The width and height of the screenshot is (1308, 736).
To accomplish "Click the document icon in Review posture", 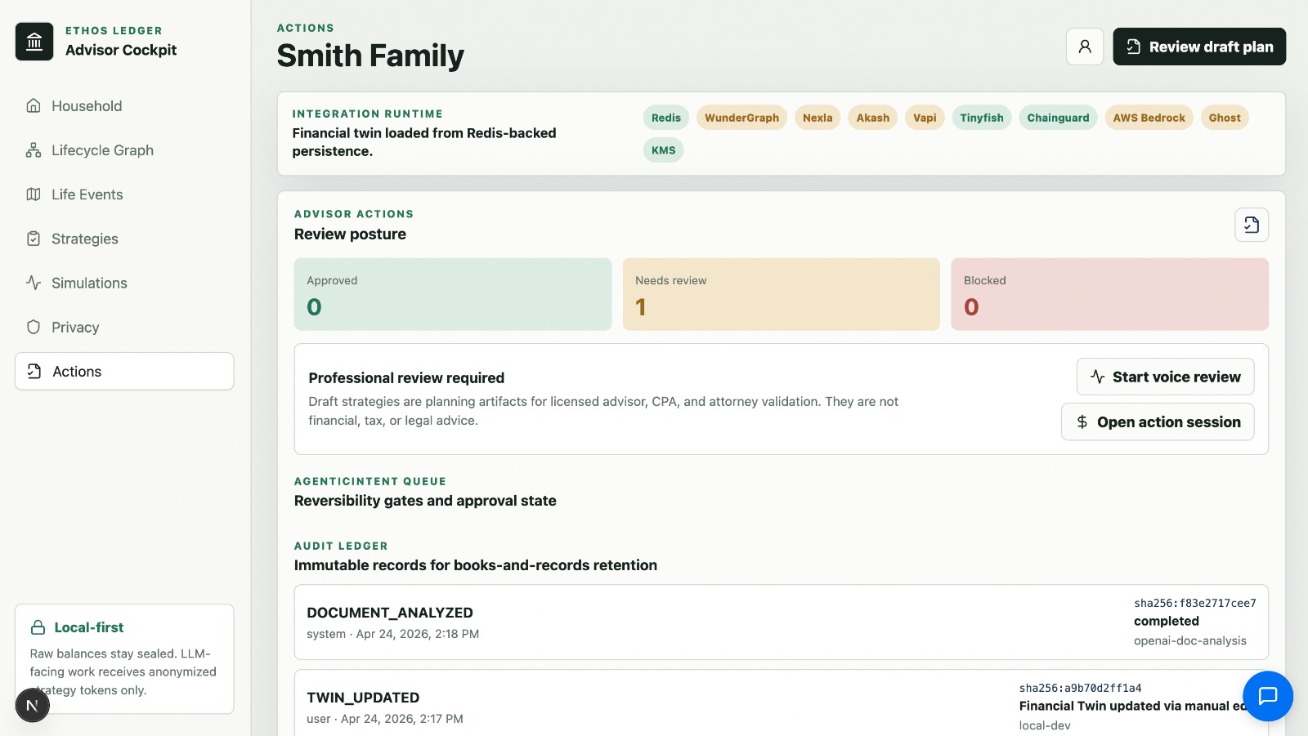I will tap(1251, 225).
